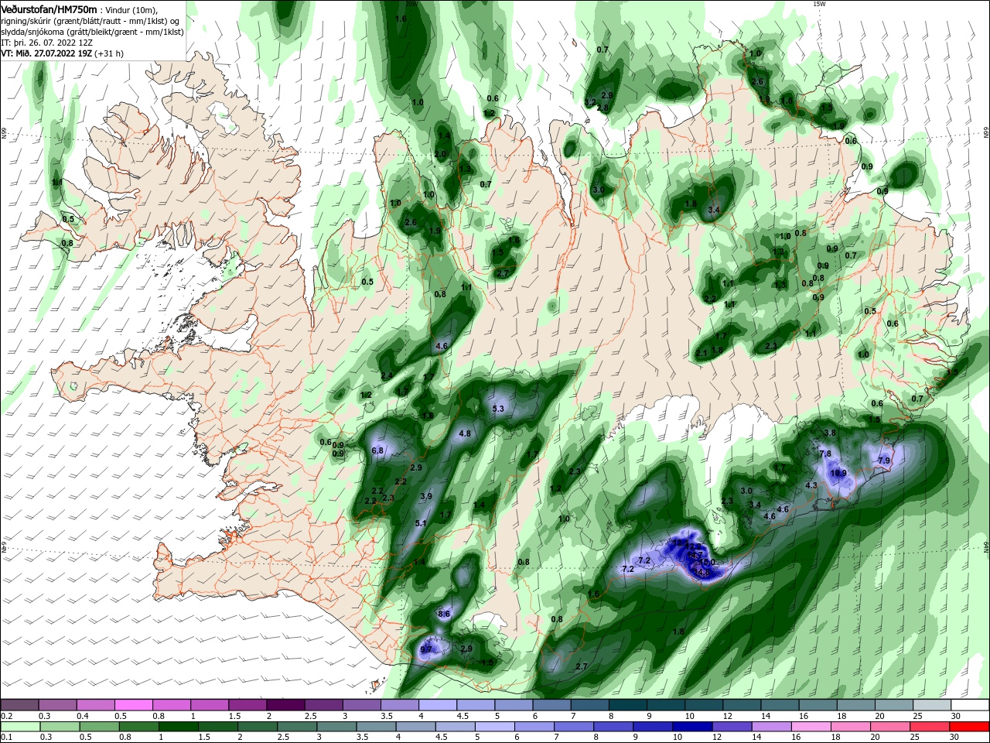
Task: Pick the darkest green lower-row swatch labeled 1
Action: (x=178, y=726)
